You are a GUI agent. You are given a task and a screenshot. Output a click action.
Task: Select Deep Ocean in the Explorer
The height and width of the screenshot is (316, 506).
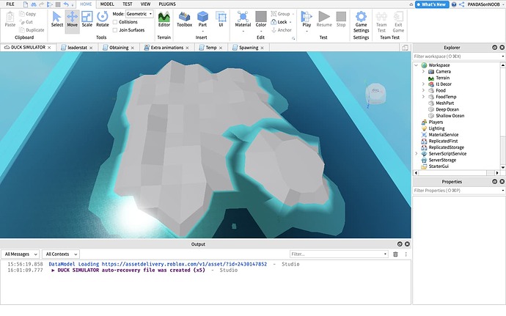pyautogui.click(x=447, y=110)
